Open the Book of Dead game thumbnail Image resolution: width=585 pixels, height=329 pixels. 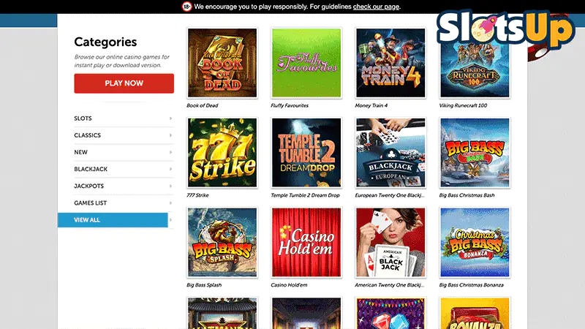tap(222, 63)
